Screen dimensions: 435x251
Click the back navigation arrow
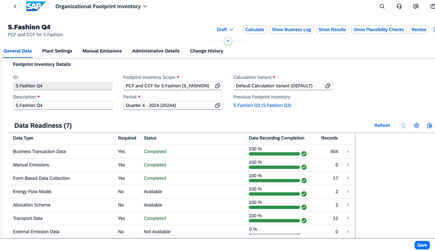pyautogui.click(x=15, y=7)
